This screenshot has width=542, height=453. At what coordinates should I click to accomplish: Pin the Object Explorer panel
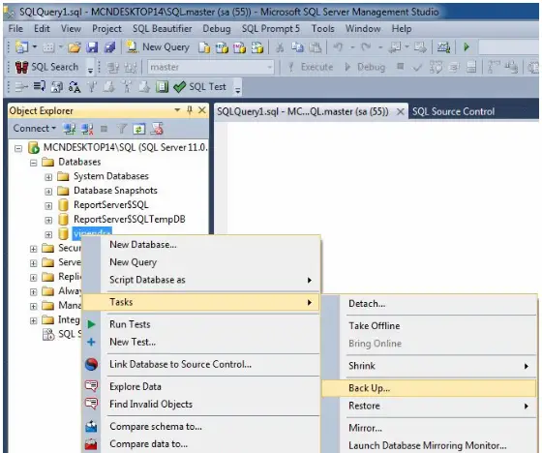[190, 110]
